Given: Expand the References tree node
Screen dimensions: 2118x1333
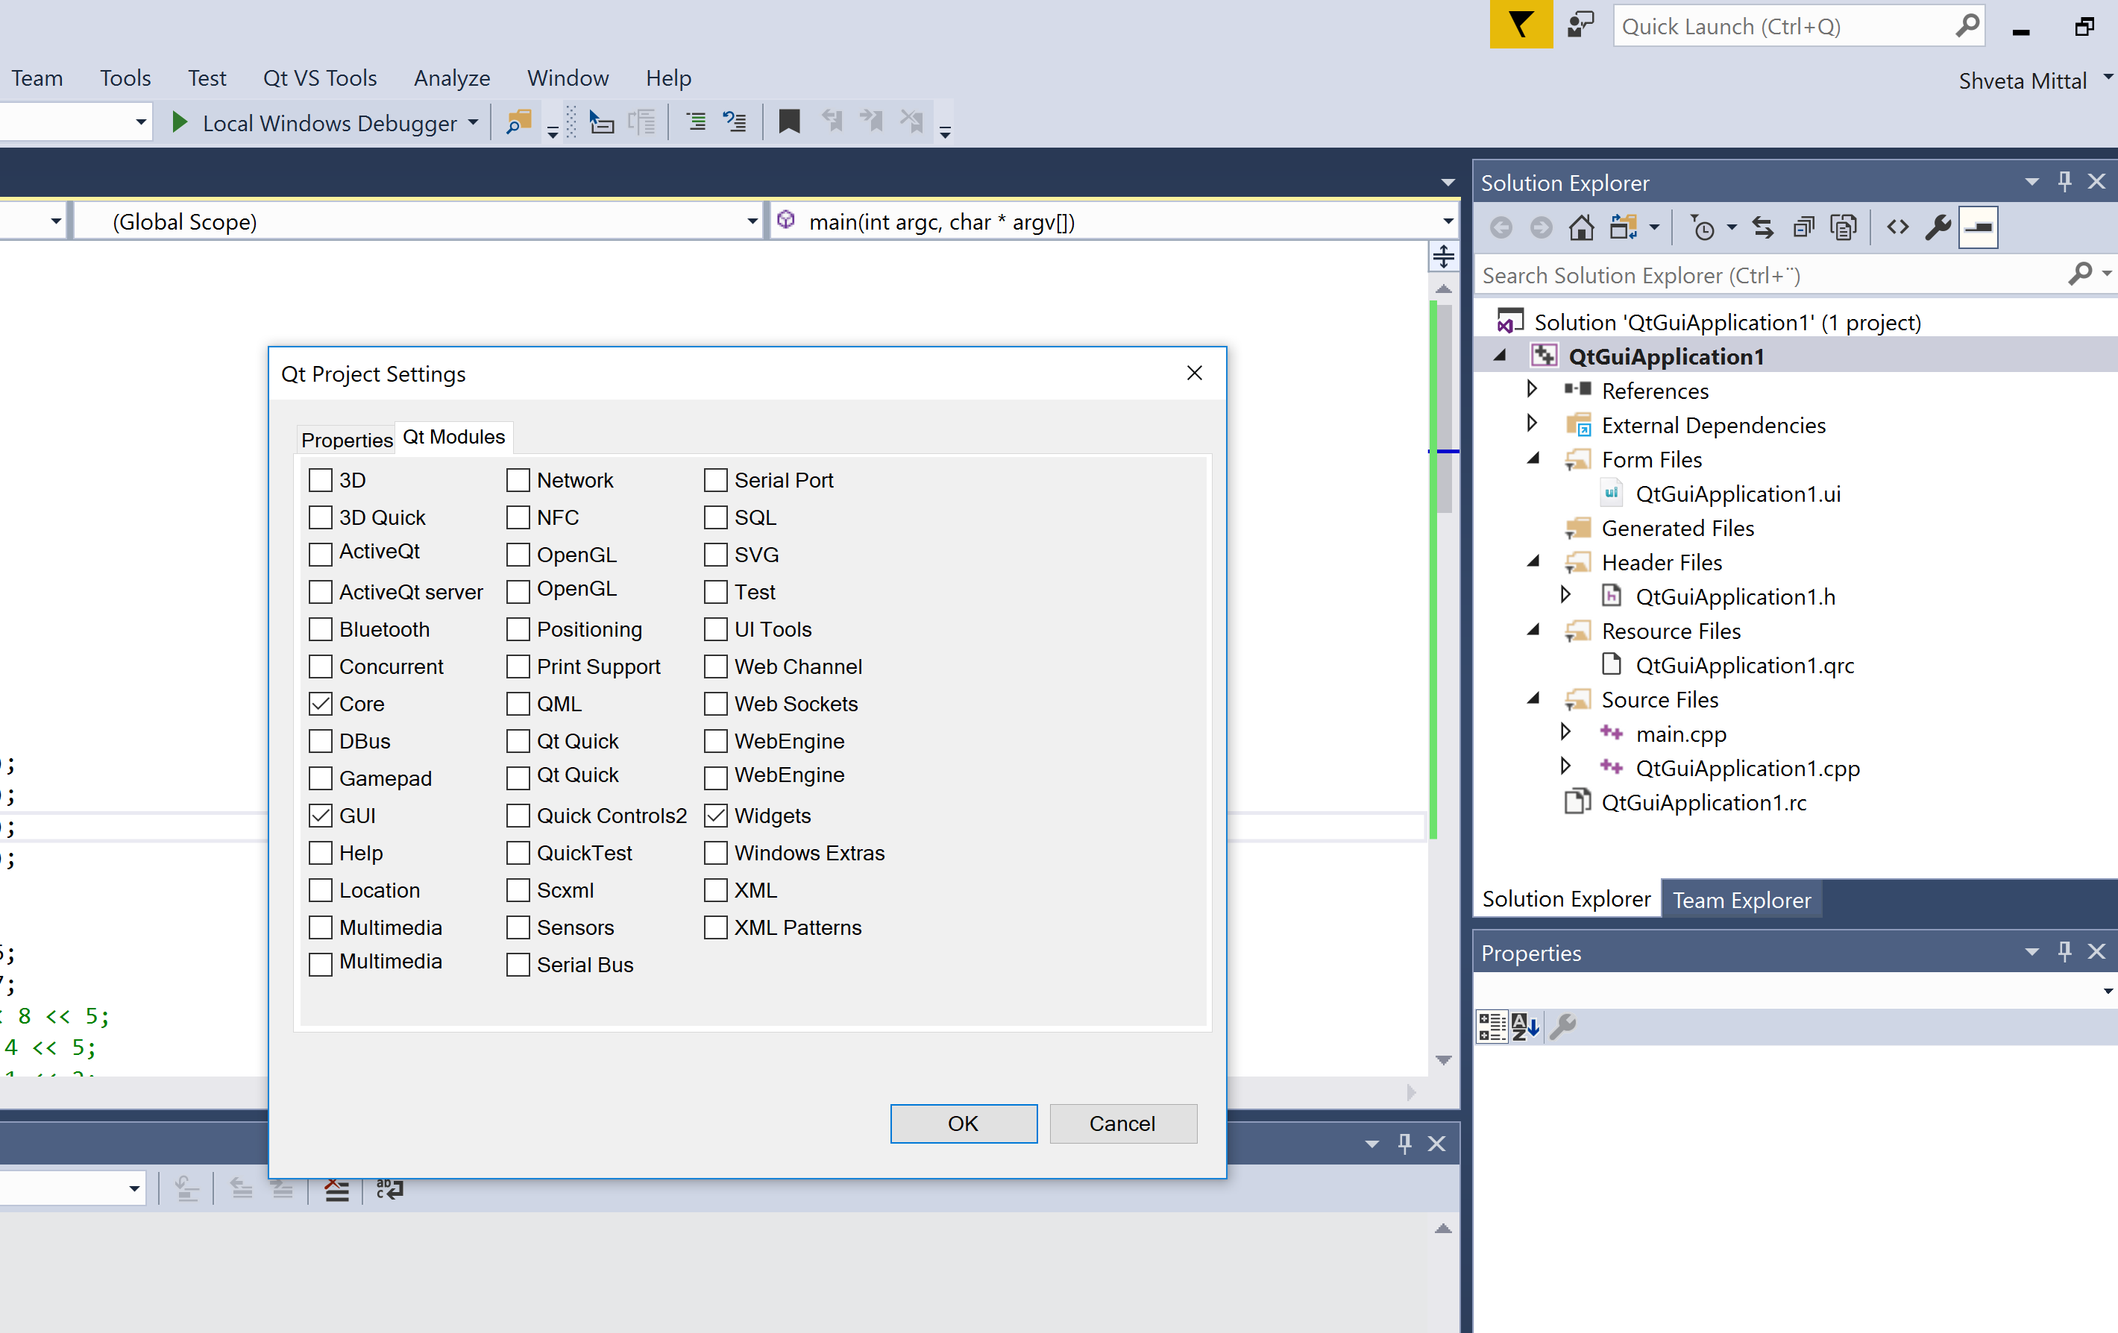Looking at the screenshot, I should coord(1533,389).
